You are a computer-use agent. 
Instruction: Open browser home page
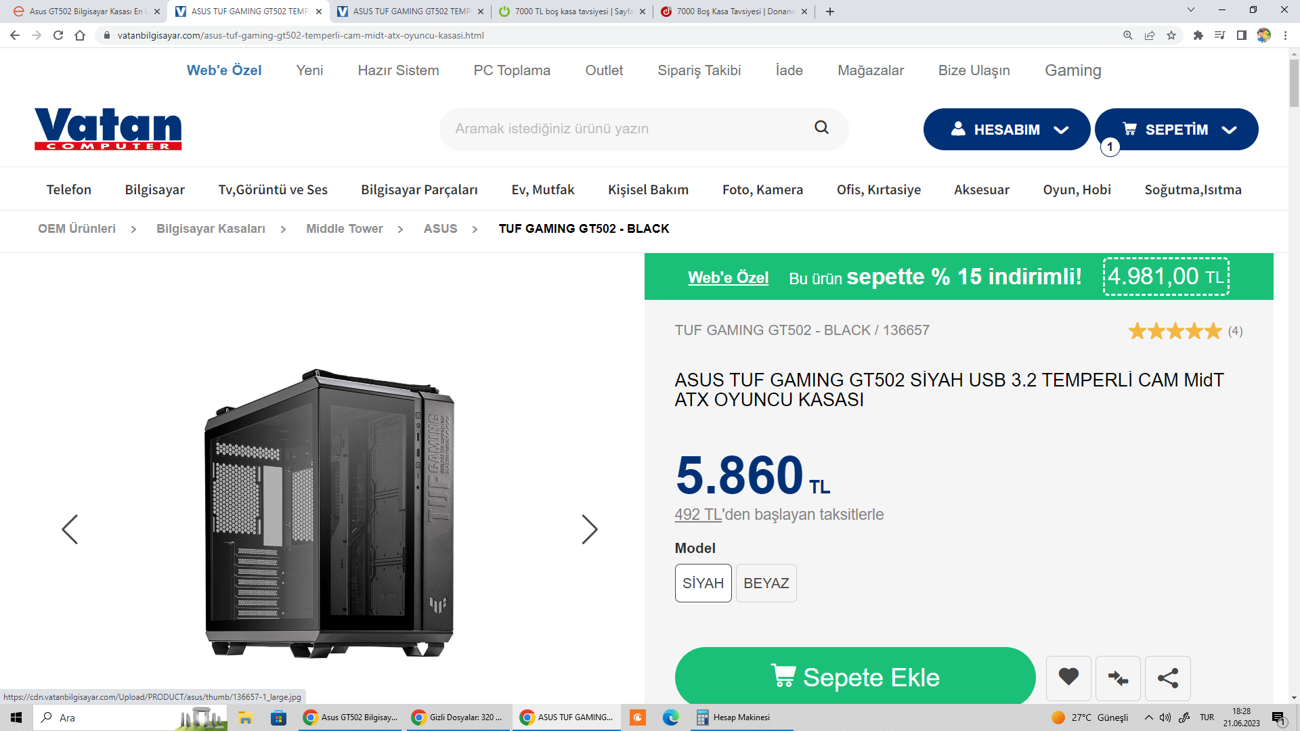coord(80,35)
